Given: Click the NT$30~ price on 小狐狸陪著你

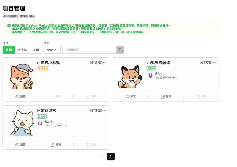Looking at the screenshot, I should coord(208,63).
